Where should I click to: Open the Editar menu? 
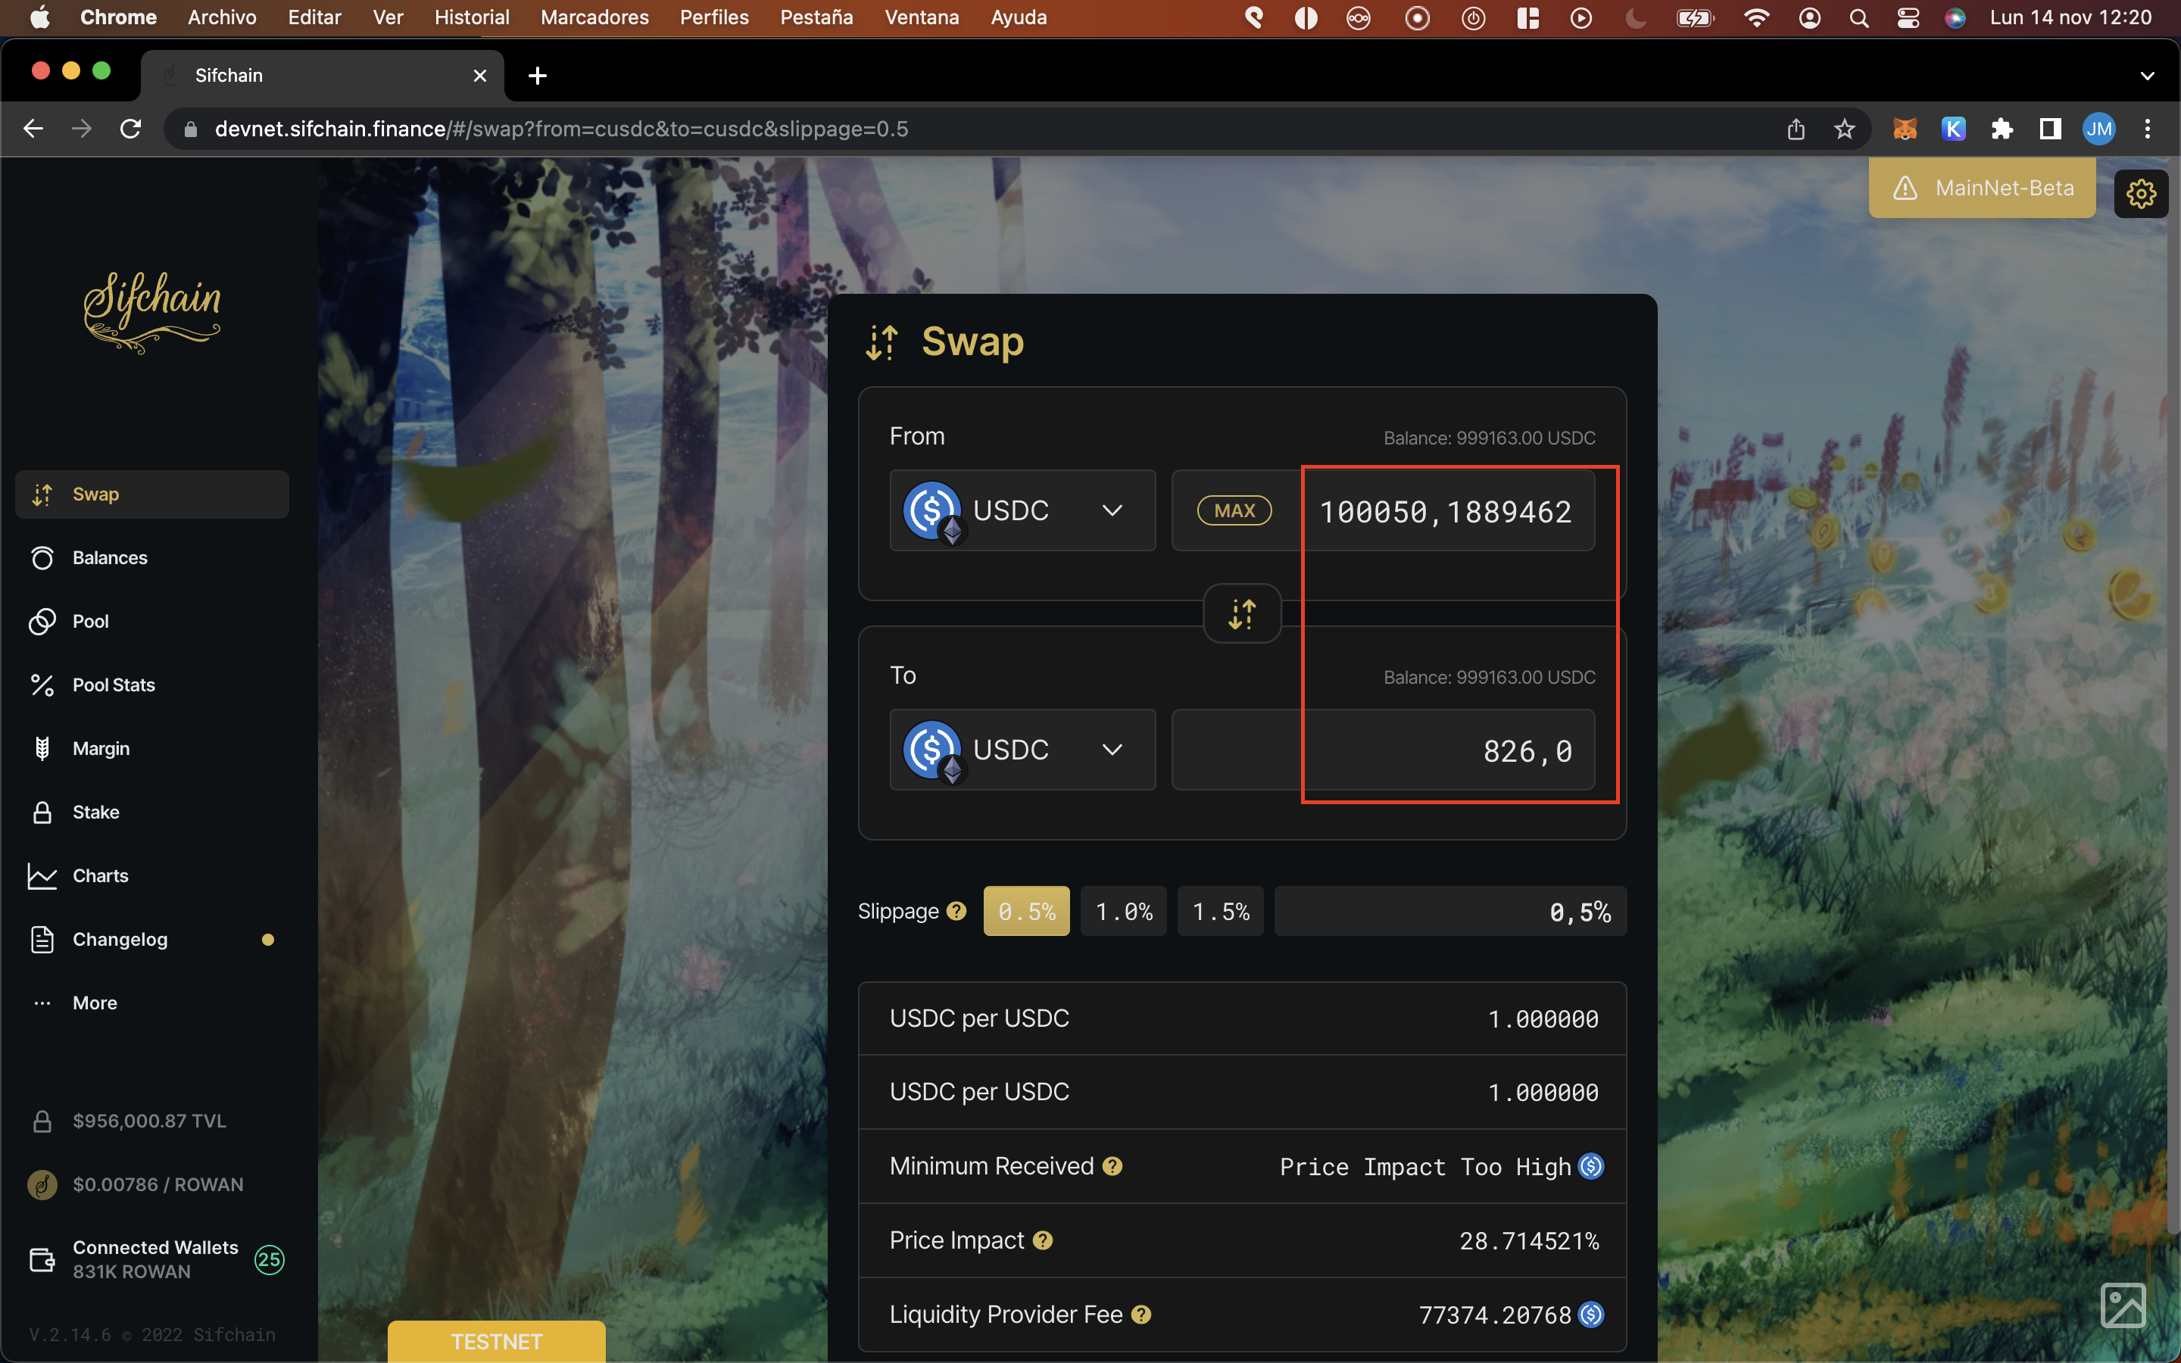[x=314, y=17]
